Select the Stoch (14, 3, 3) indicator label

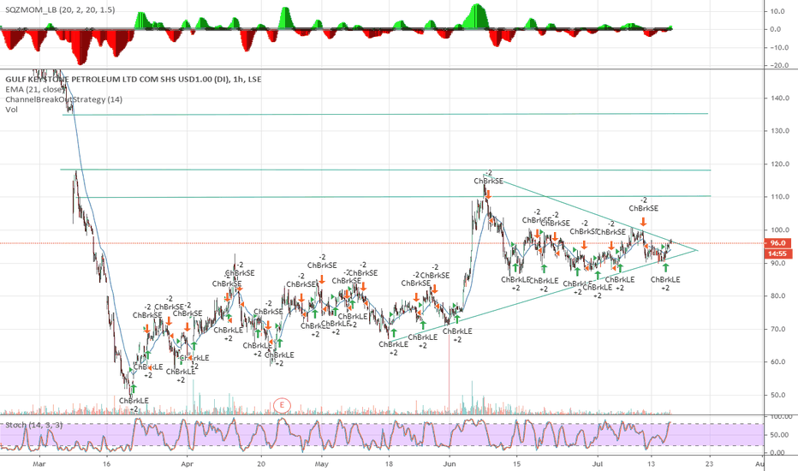pyautogui.click(x=34, y=425)
